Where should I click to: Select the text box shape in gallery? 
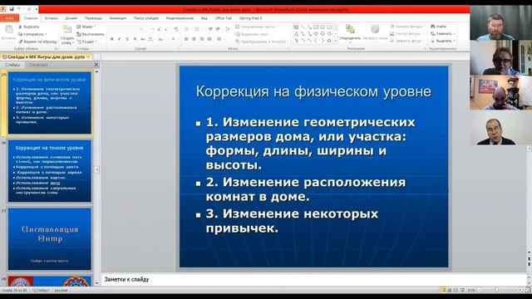[296, 27]
